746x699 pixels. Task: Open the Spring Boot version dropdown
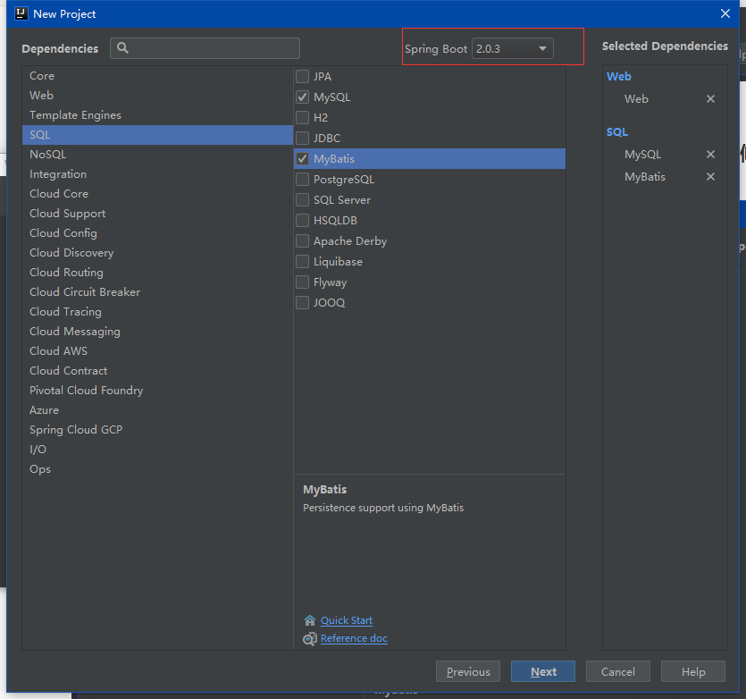(513, 48)
